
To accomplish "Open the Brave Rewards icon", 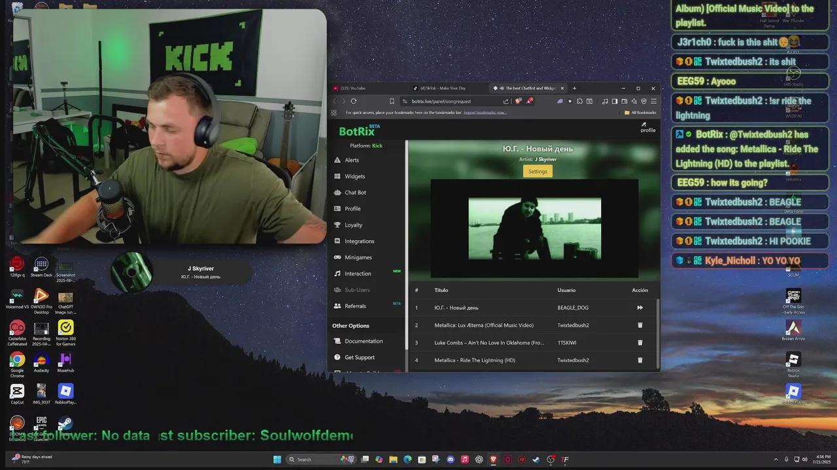I will [529, 101].
